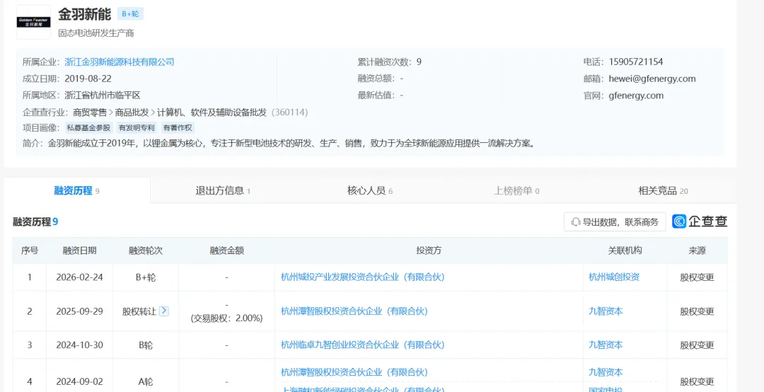Open the 上榜榜单 tab
This screenshot has width=764, height=392.
[516, 190]
